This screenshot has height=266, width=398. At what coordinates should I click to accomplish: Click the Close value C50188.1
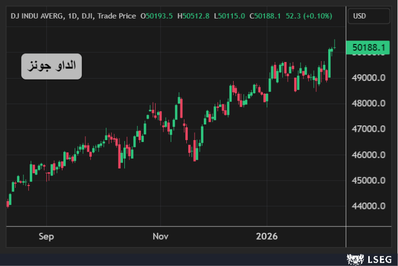pos(265,16)
